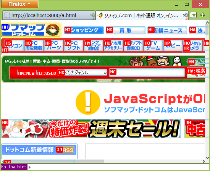Screen dimensions: 210x171
Task: Select the PCソフト category
Action: [x=74, y=45]
